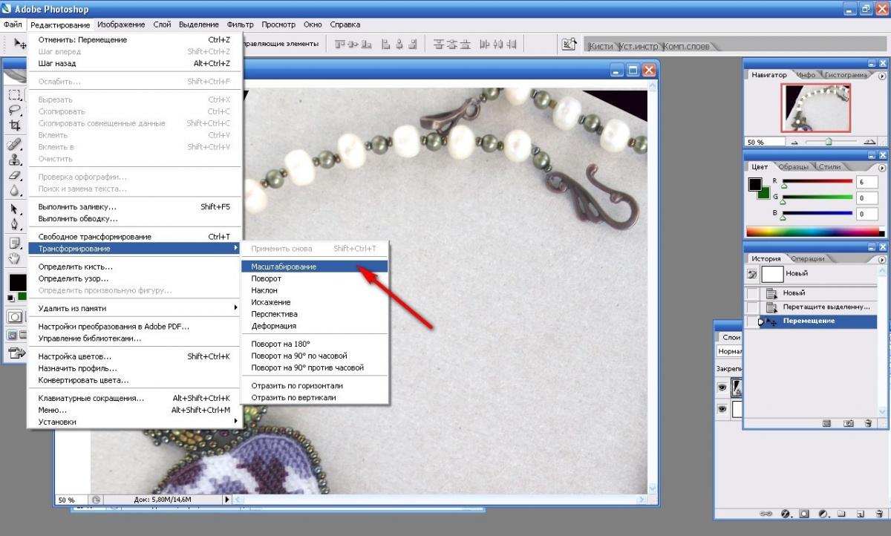Select the Lasso tool in the toolbox

[14, 110]
